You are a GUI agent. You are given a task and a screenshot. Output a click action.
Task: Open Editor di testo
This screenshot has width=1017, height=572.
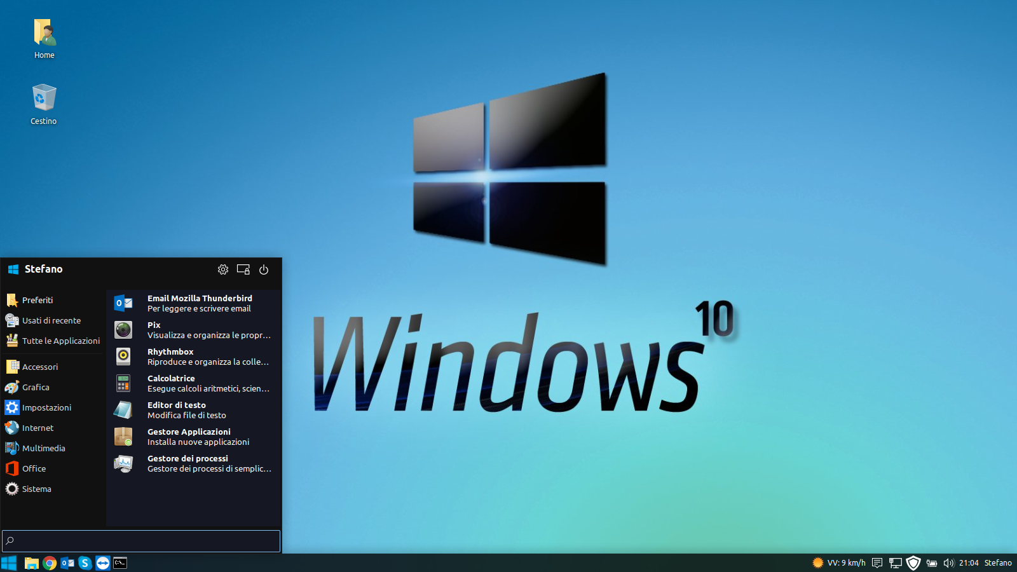[x=193, y=410]
